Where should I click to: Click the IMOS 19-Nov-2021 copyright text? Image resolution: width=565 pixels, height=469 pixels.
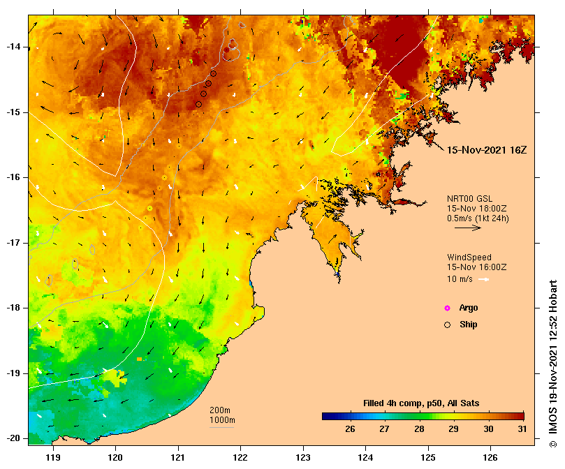[553, 364]
